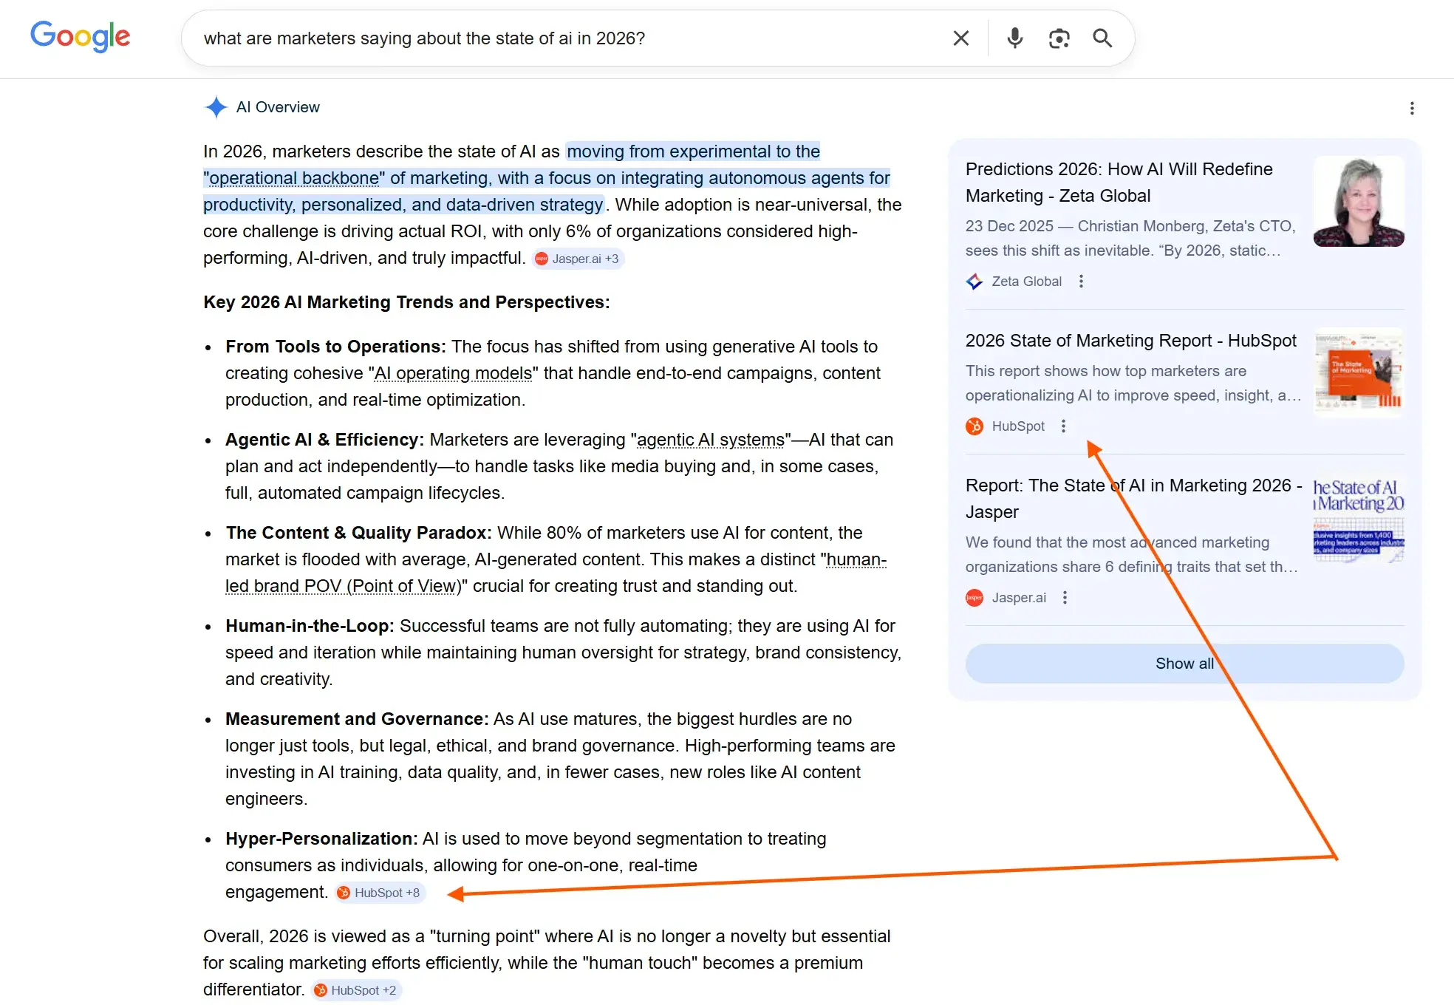Open the "agentic AI systems" link
Image resolution: width=1454 pixels, height=1005 pixels.
click(709, 439)
